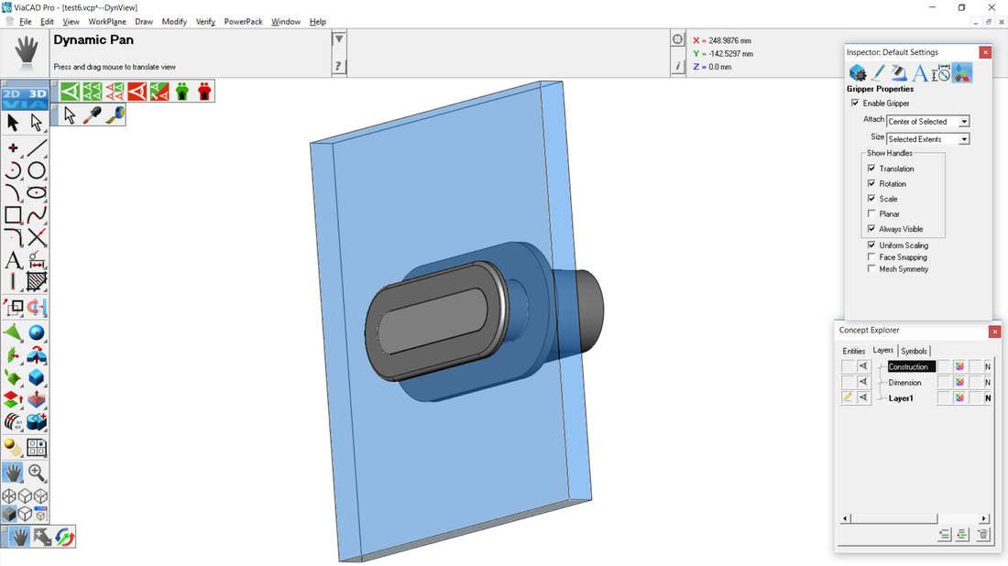Image resolution: width=1008 pixels, height=566 pixels.
Task: Pick the Circle tool
Action: (37, 170)
